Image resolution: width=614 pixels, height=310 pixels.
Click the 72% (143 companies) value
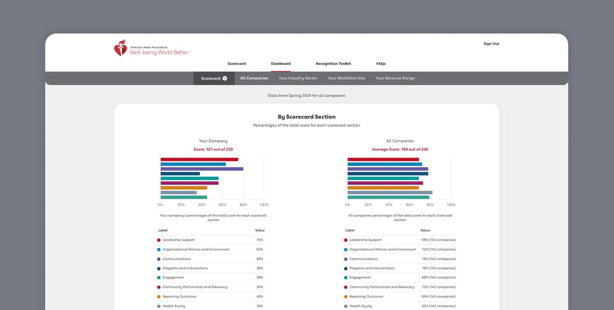(438, 249)
